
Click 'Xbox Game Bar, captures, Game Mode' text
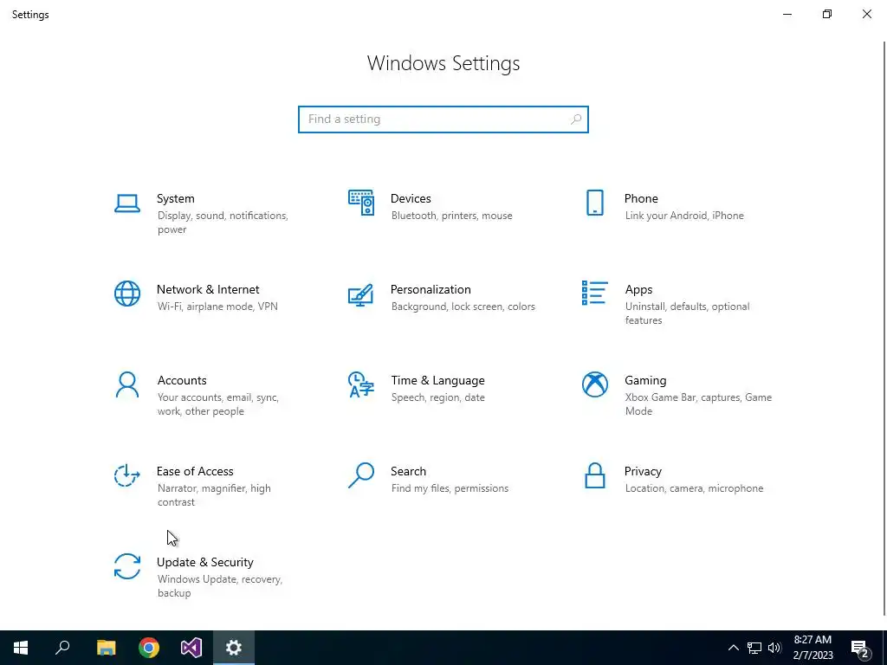(698, 404)
